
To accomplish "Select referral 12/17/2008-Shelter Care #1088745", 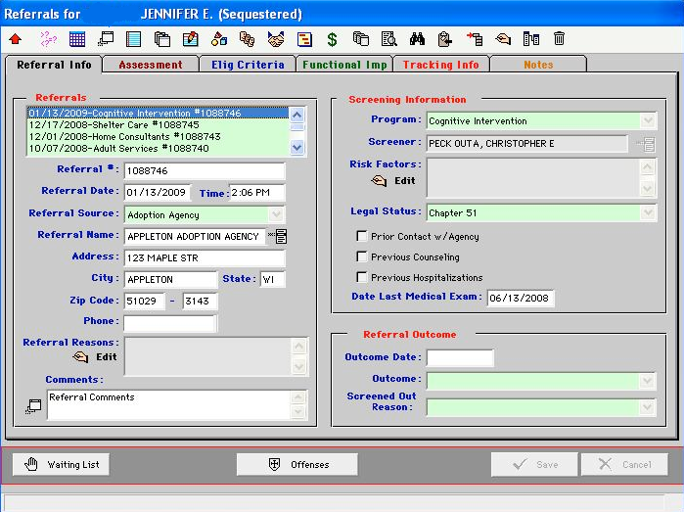I will pos(158,125).
